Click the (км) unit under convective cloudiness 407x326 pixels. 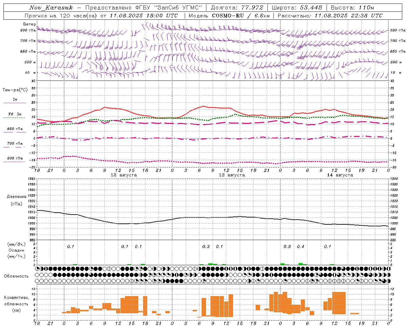tap(17, 310)
